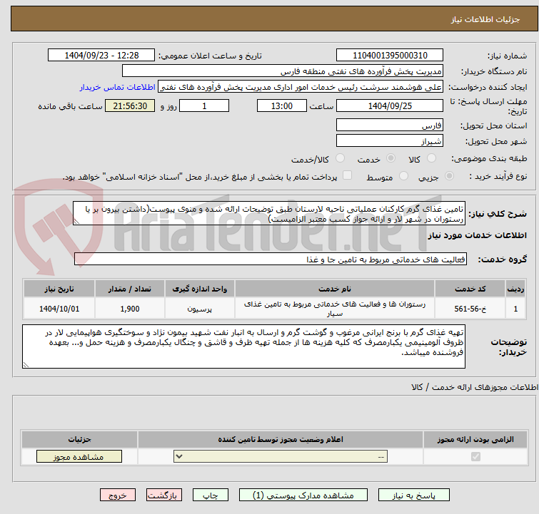Select the کالا radio button
This screenshot has width=539, height=514.
[431, 158]
